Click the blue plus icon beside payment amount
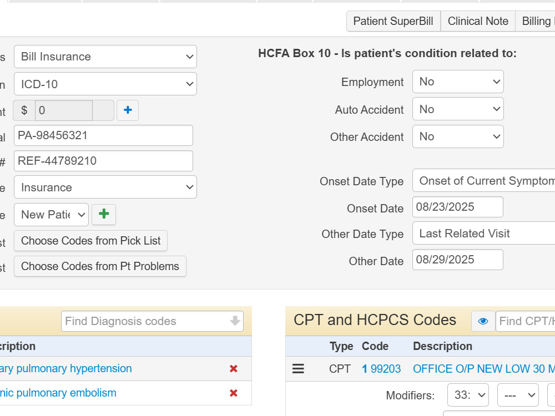 [128, 110]
